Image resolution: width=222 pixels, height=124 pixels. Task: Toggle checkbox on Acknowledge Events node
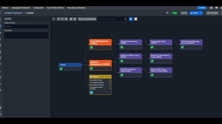(152, 47)
